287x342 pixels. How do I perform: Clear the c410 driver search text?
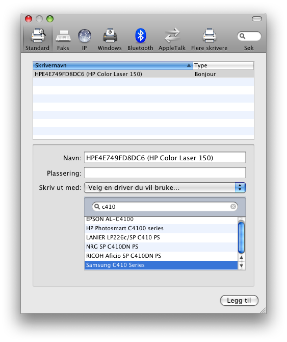point(233,207)
